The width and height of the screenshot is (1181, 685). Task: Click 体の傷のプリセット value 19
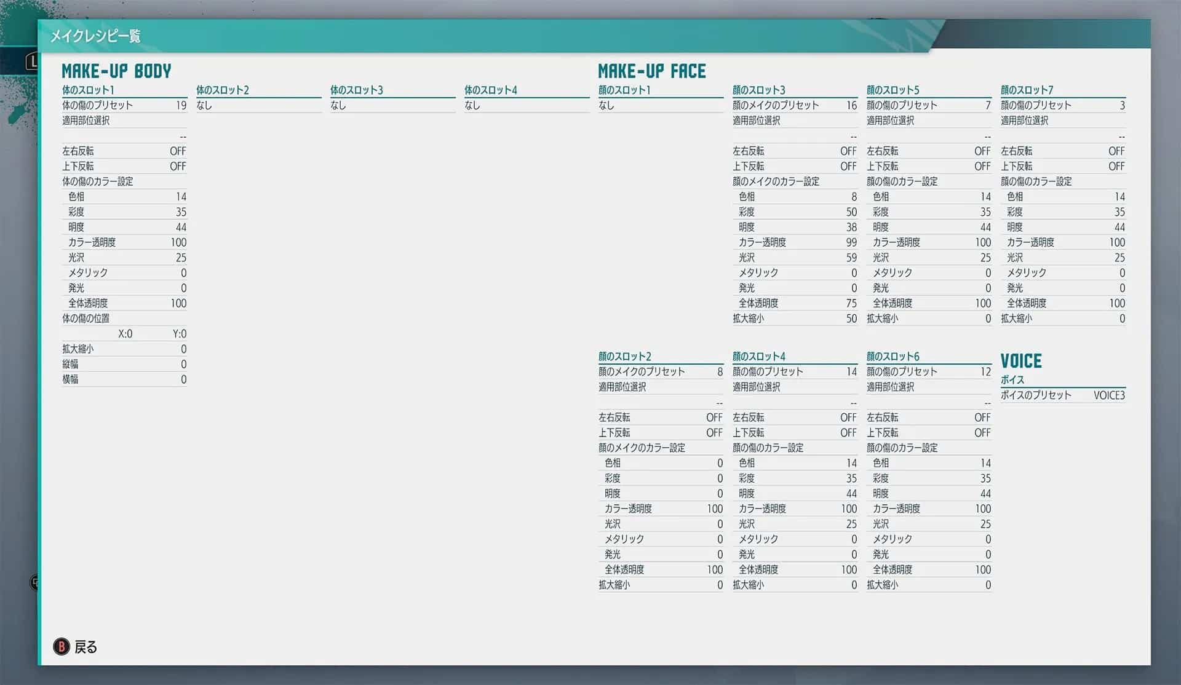[180, 106]
